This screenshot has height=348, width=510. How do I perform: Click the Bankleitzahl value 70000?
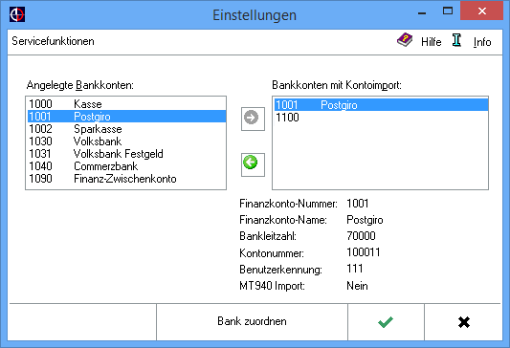(361, 236)
